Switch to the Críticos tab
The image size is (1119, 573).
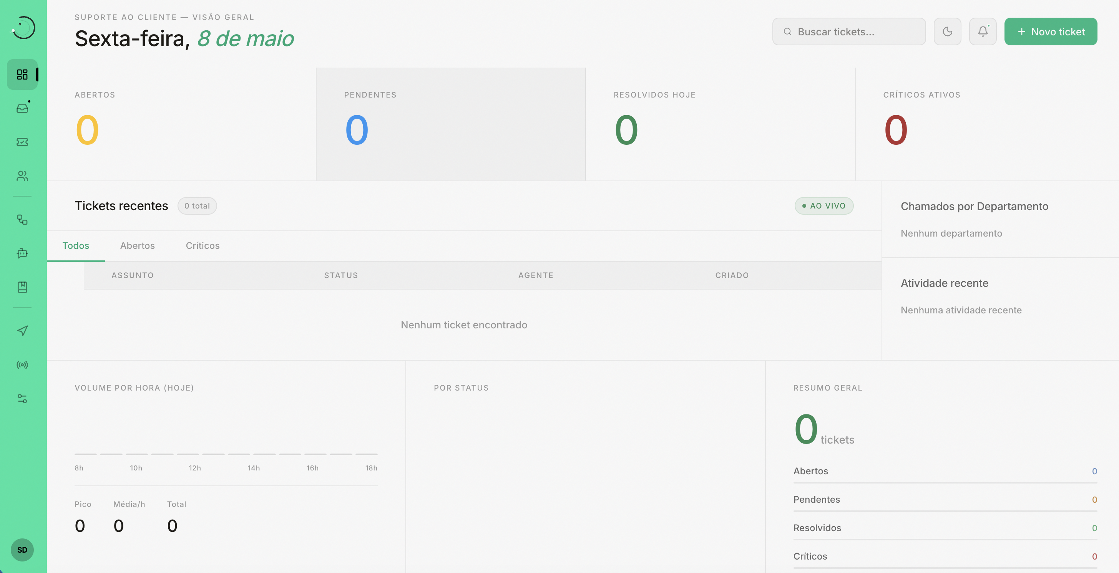[203, 246]
